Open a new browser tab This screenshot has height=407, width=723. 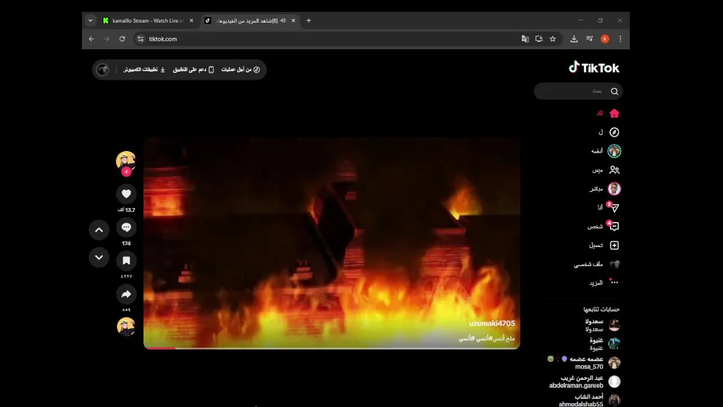pos(308,20)
